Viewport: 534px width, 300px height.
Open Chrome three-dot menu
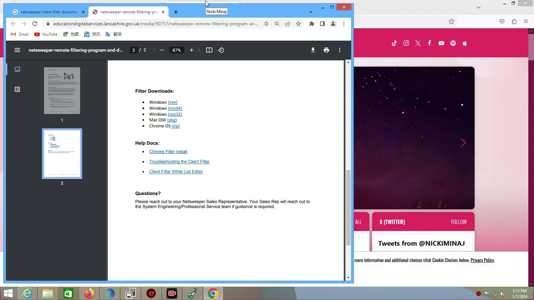(x=344, y=24)
